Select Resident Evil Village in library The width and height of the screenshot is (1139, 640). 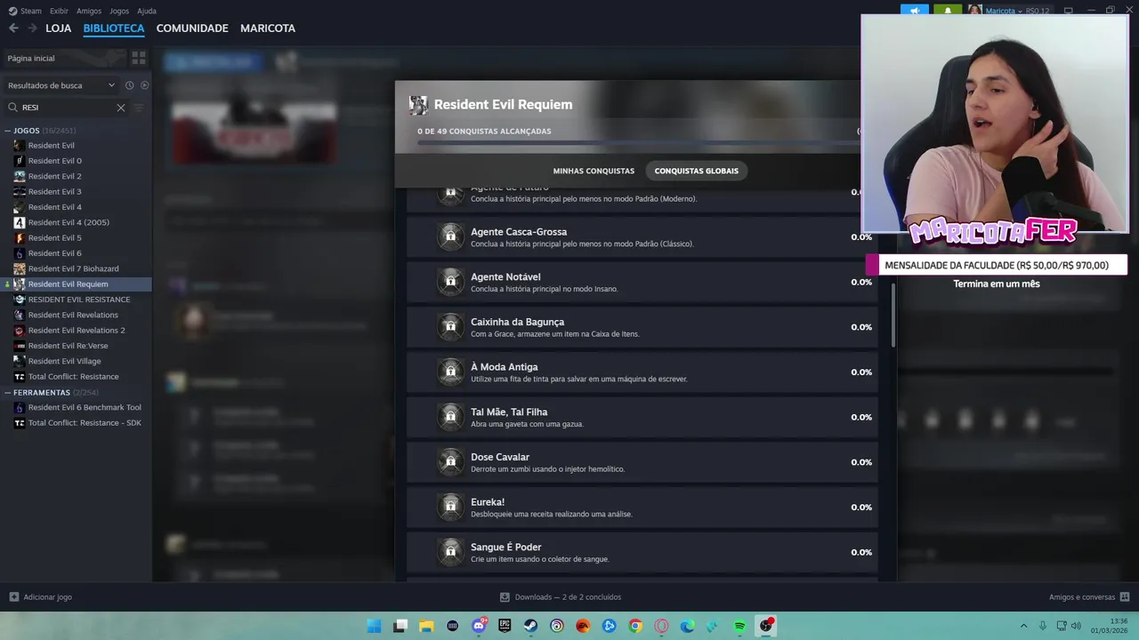point(64,361)
